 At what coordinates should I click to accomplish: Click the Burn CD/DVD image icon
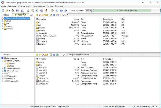[46, 11]
